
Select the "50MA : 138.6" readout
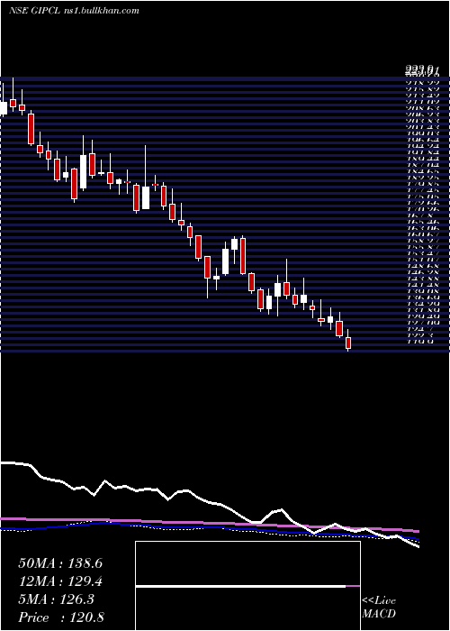point(60,563)
